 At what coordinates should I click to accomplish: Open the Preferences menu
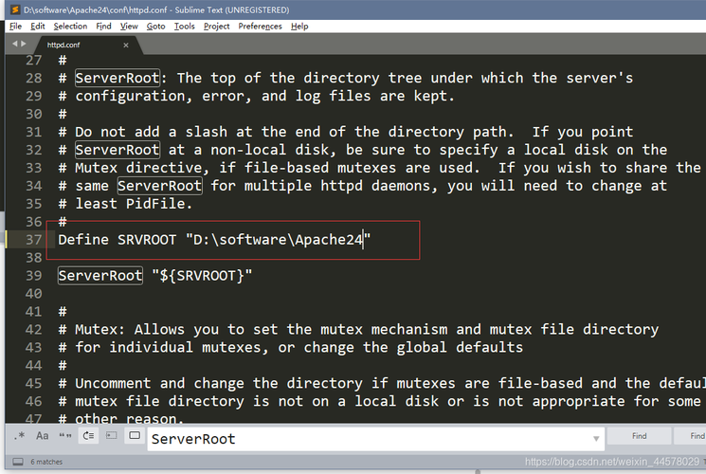260,27
